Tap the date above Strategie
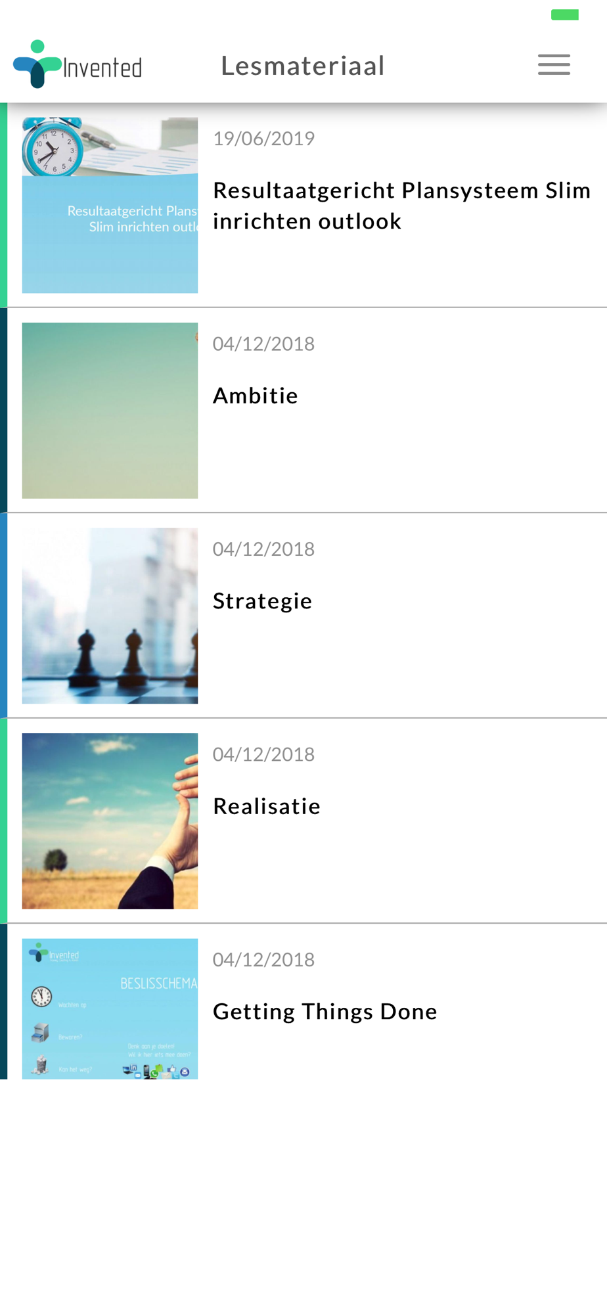The width and height of the screenshot is (607, 1314). click(264, 549)
